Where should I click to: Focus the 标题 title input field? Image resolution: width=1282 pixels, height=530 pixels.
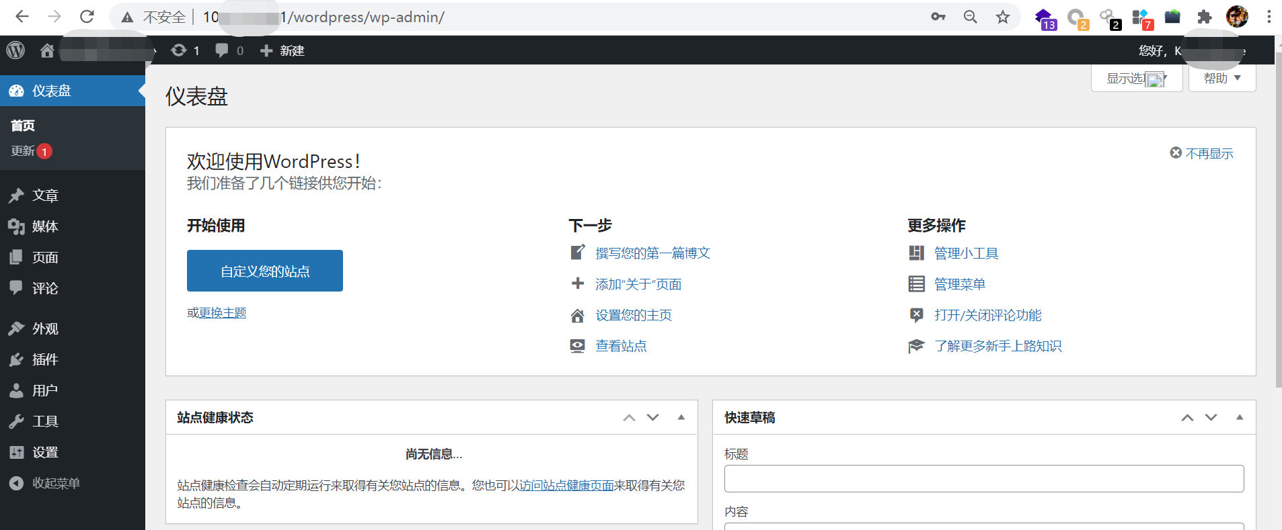point(984,478)
